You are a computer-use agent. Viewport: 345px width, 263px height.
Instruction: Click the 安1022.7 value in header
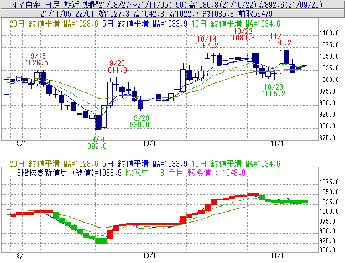[184, 14]
